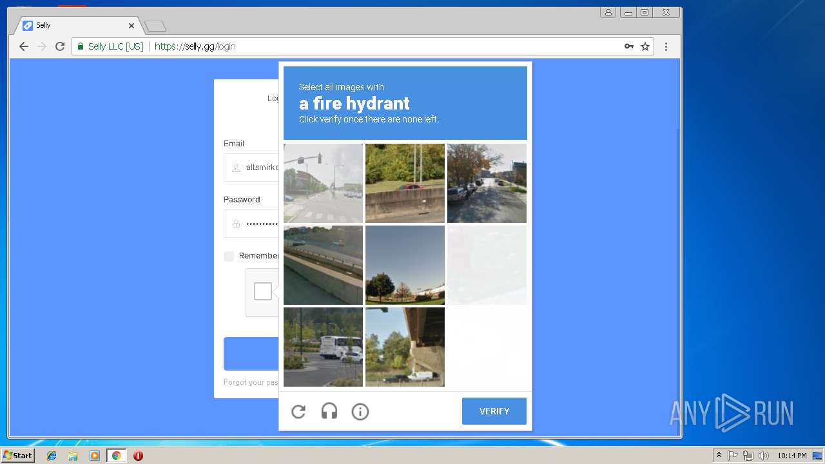This screenshot has width=825, height=464.
Task: Select the highway guardrail image tile
Action: coord(323,265)
